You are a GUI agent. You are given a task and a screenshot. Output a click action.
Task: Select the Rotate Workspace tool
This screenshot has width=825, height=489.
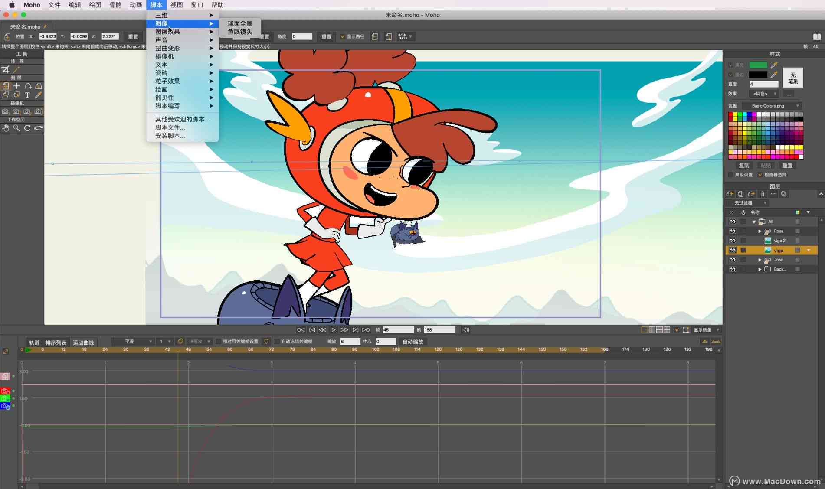coord(27,128)
